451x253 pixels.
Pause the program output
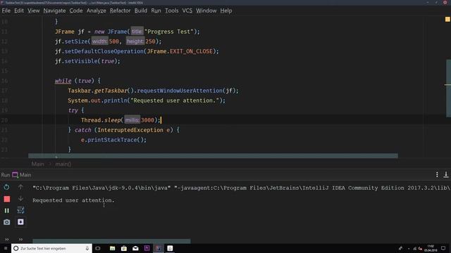click(6, 211)
